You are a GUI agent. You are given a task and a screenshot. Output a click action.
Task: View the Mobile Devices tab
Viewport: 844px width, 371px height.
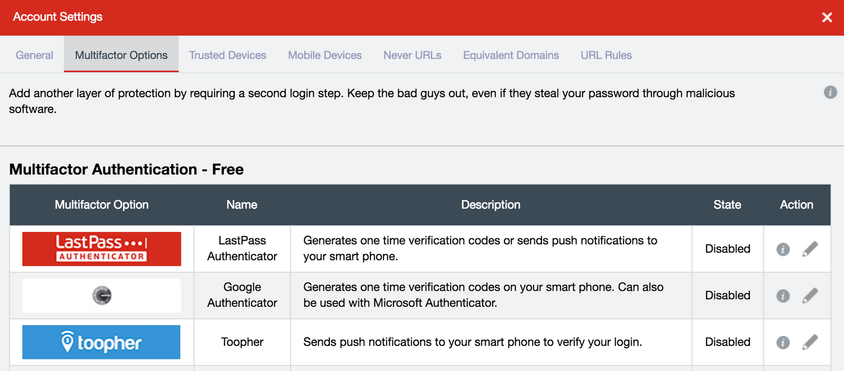(x=325, y=55)
